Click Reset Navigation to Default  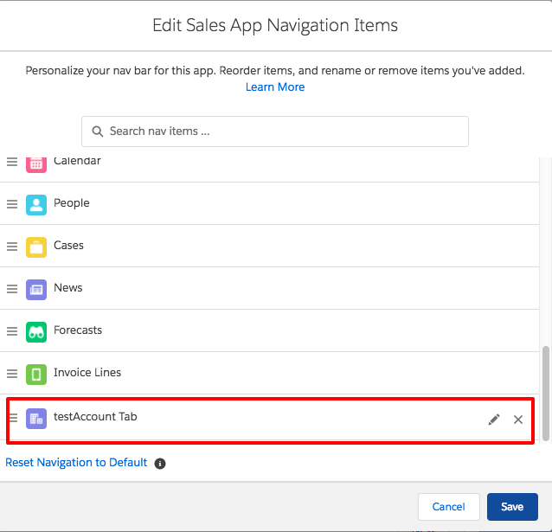tap(76, 463)
